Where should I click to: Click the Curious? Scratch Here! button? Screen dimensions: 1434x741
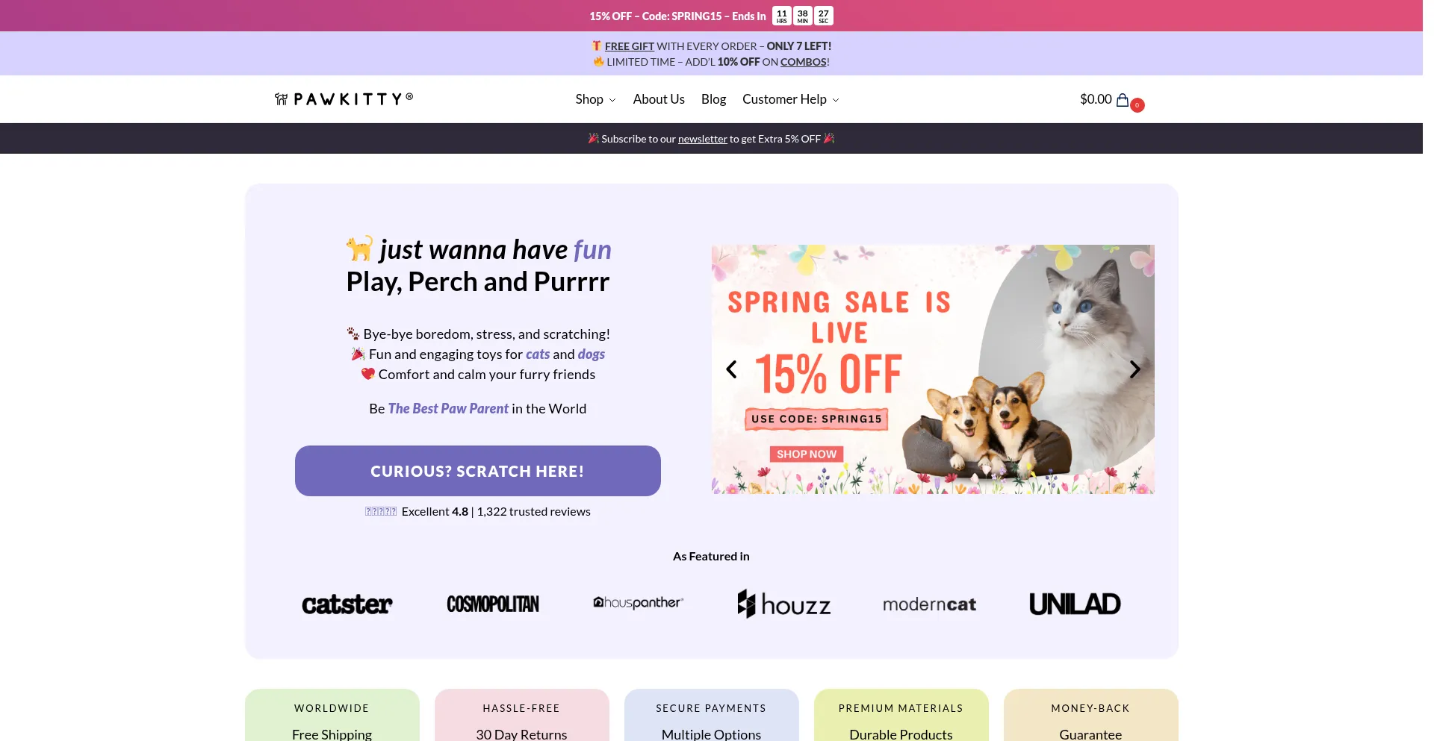click(x=478, y=471)
